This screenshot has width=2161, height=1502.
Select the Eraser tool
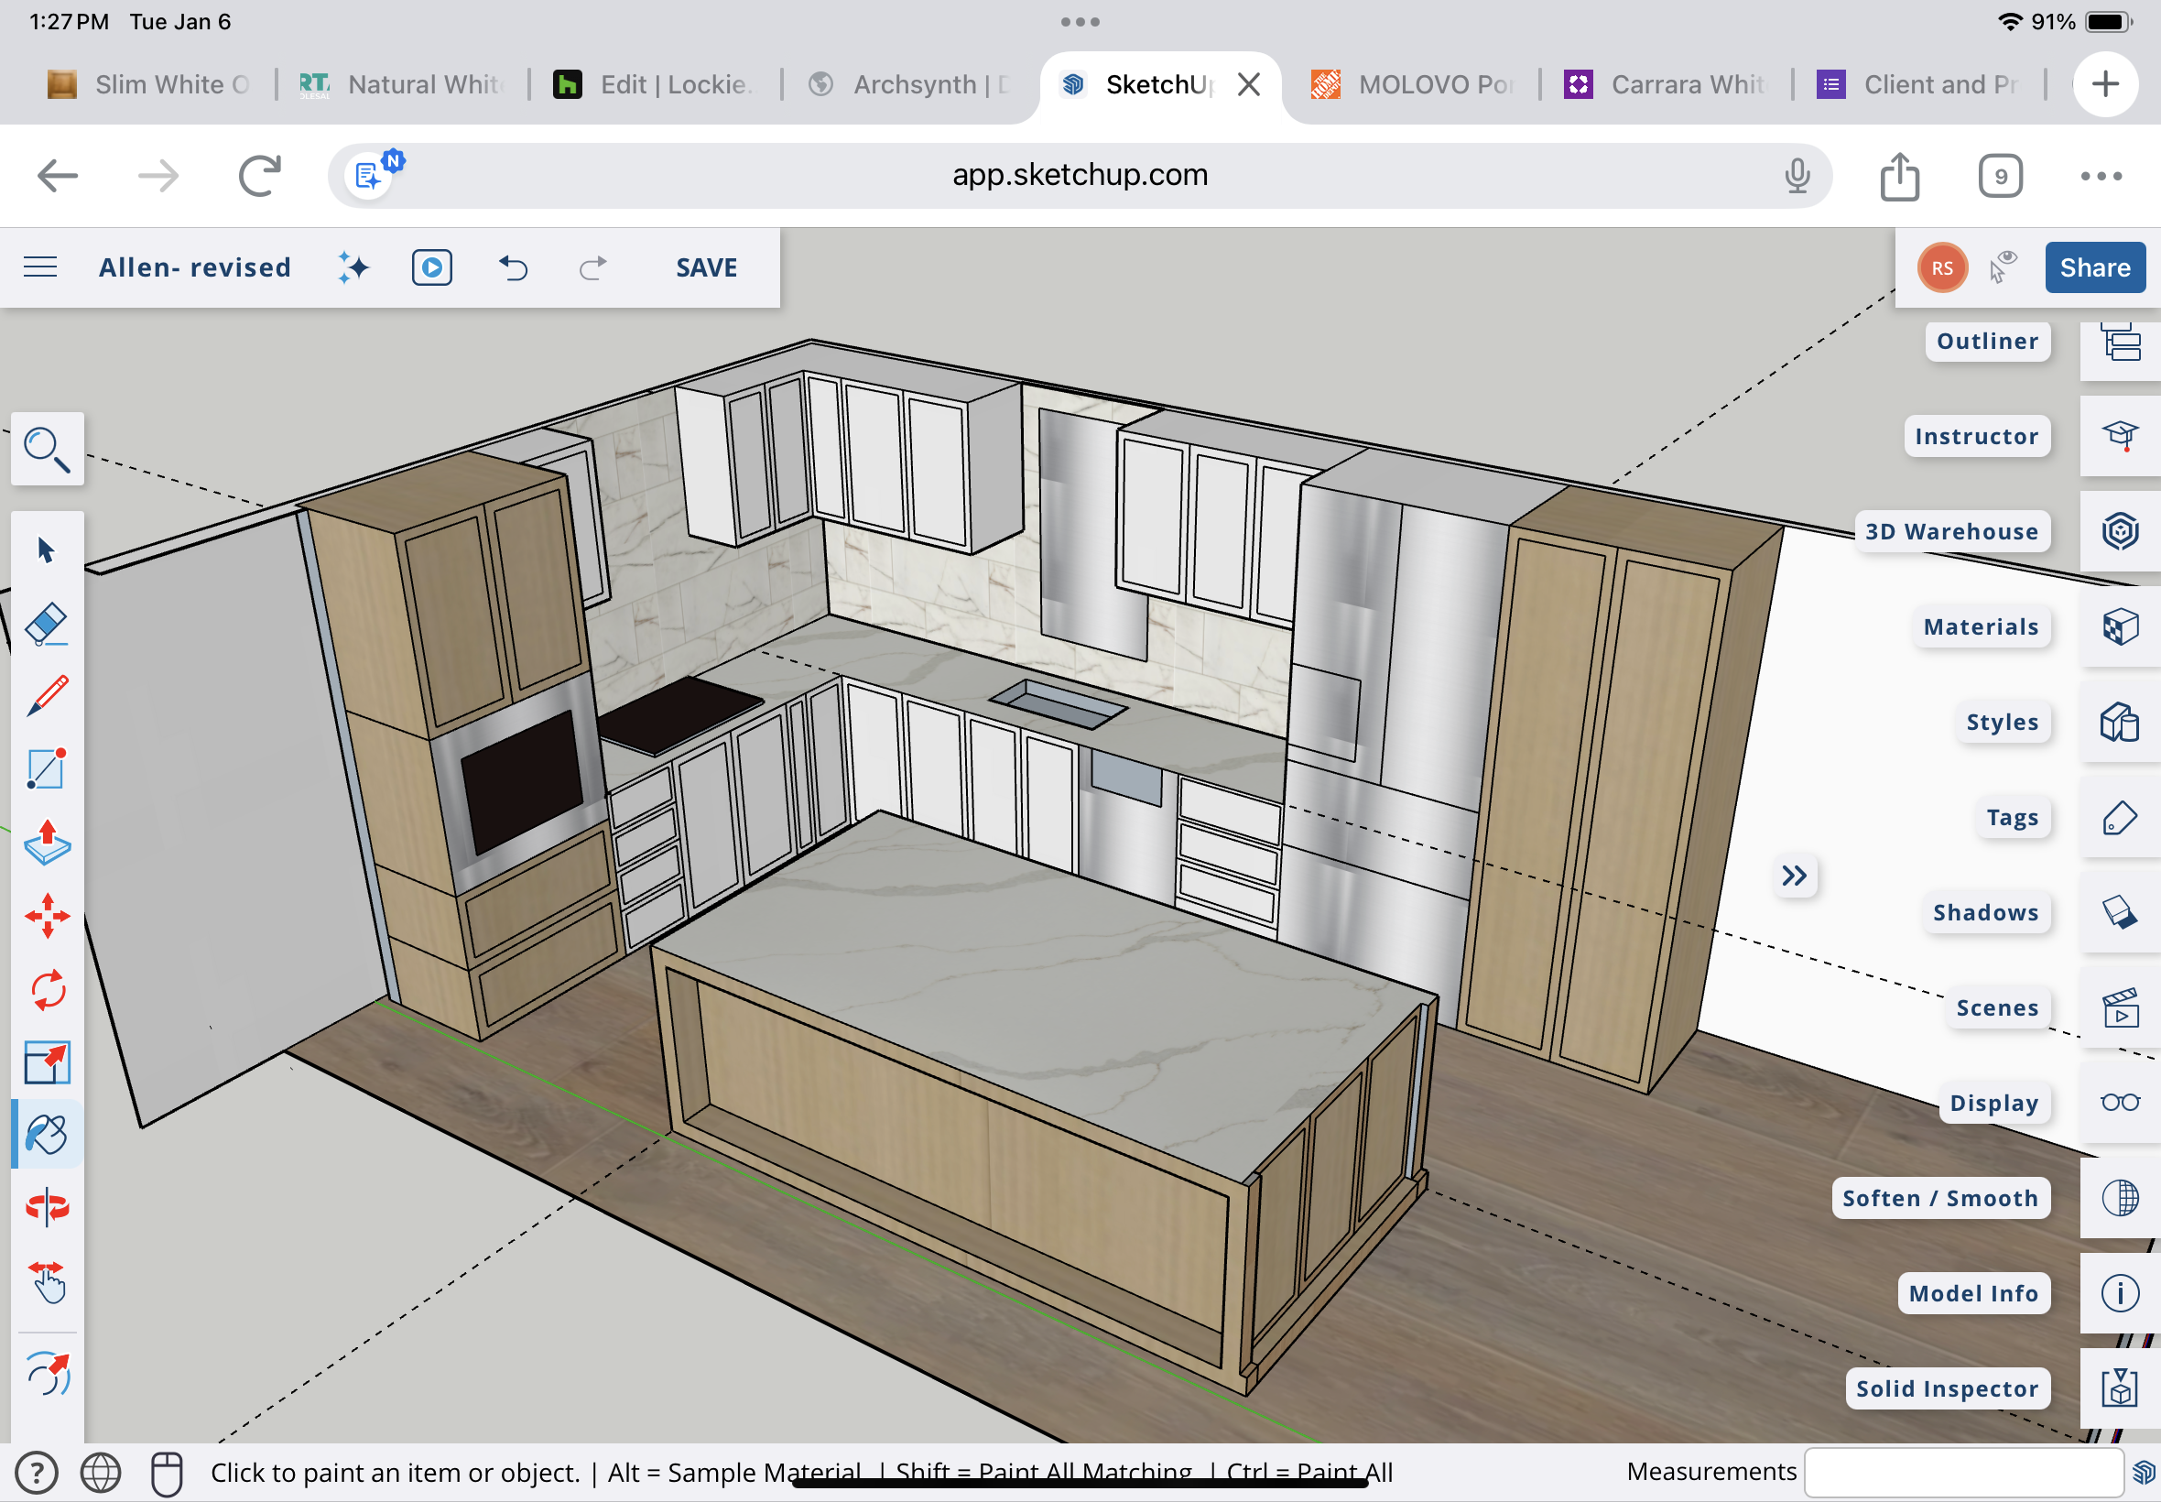point(46,624)
